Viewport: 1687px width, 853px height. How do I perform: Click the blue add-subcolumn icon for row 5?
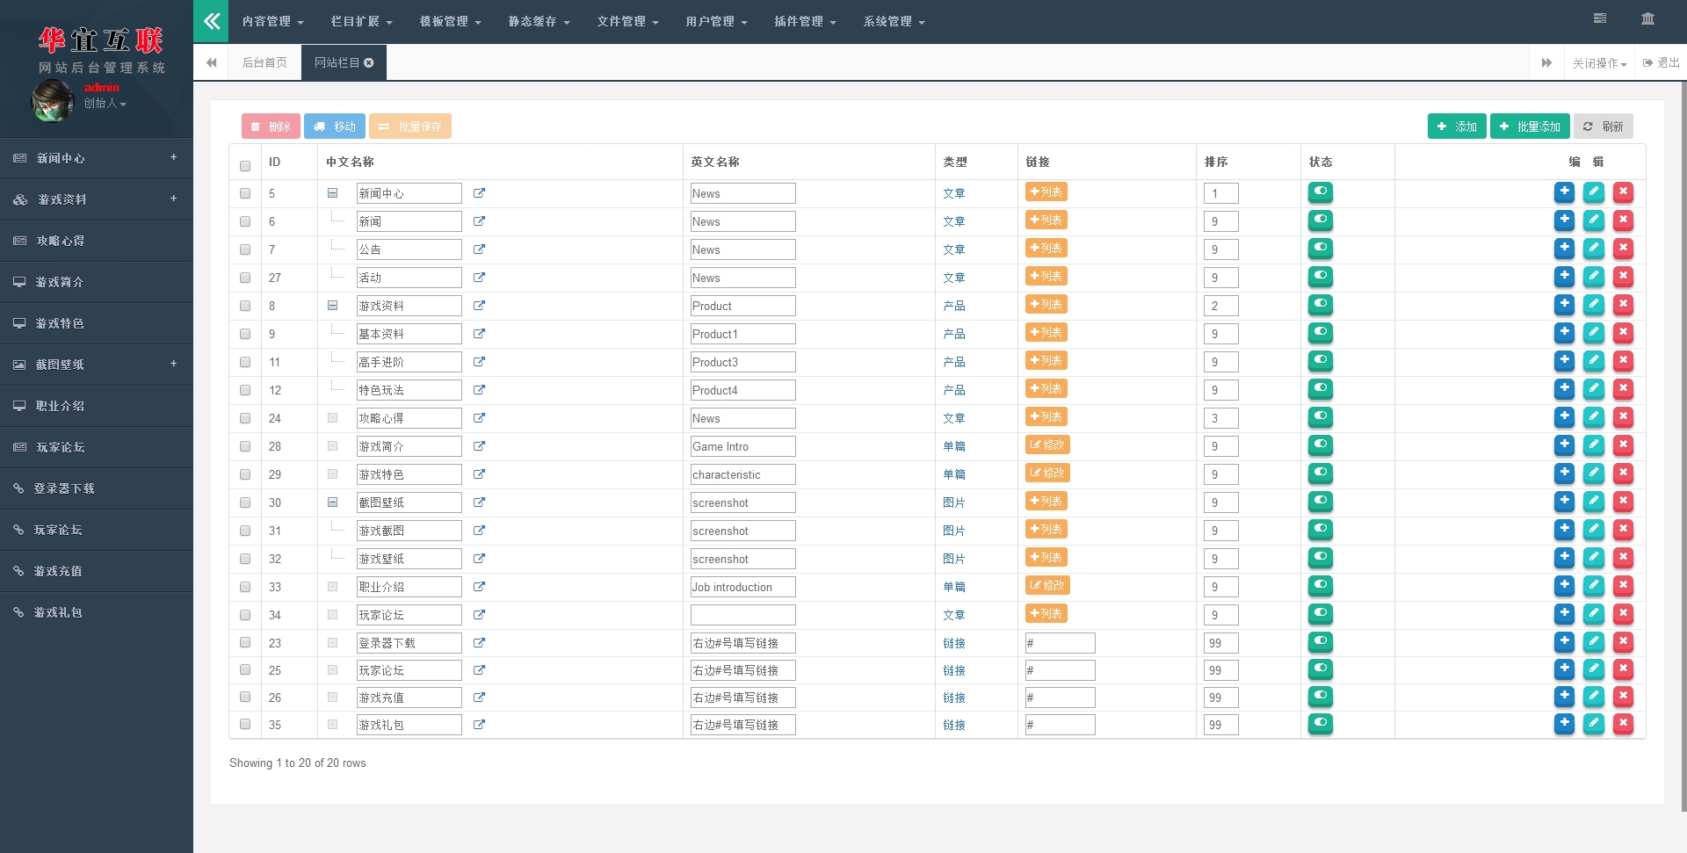[1564, 192]
